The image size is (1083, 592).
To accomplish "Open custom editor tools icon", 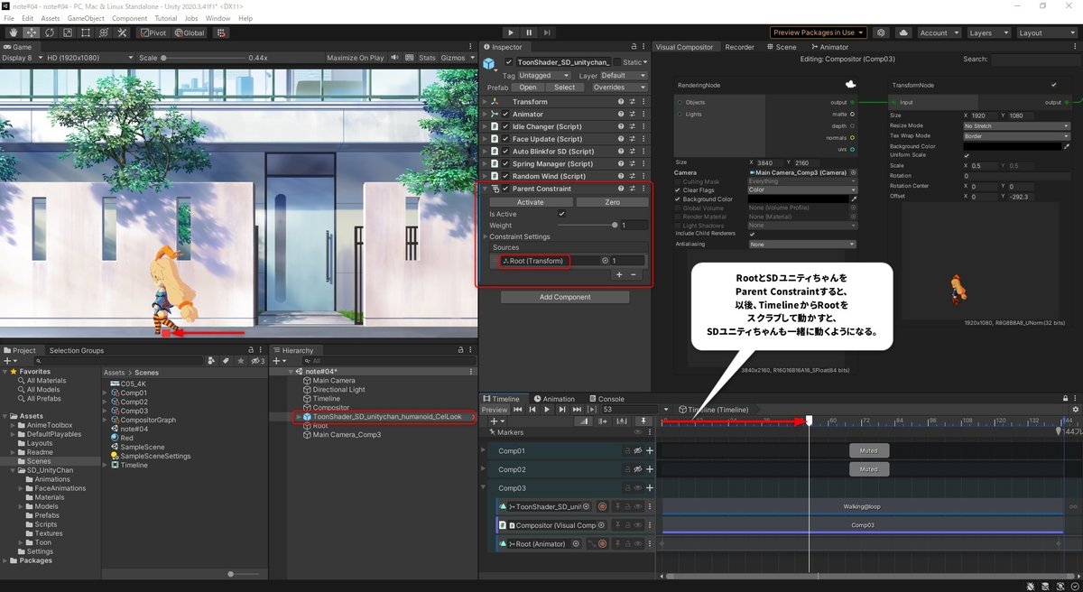I will (123, 32).
